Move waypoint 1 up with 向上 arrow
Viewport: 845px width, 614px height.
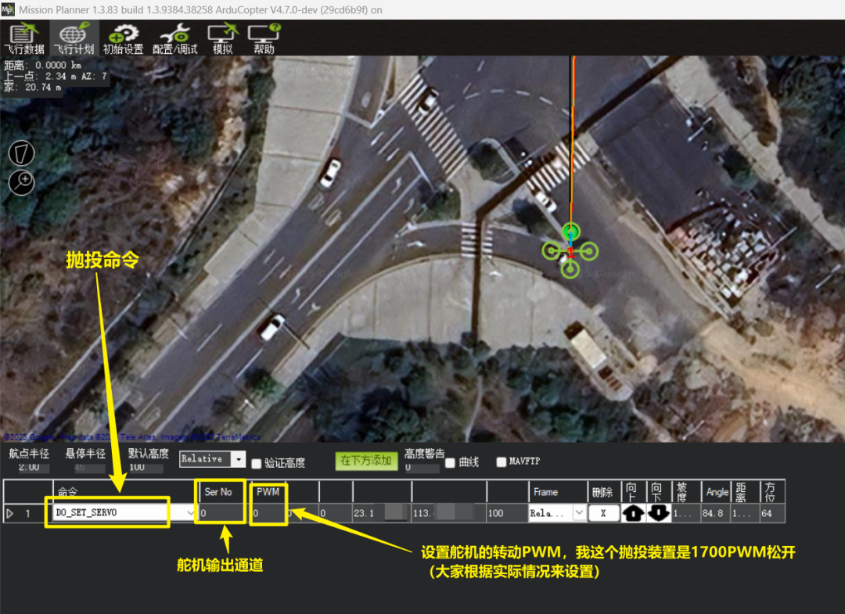coord(632,514)
